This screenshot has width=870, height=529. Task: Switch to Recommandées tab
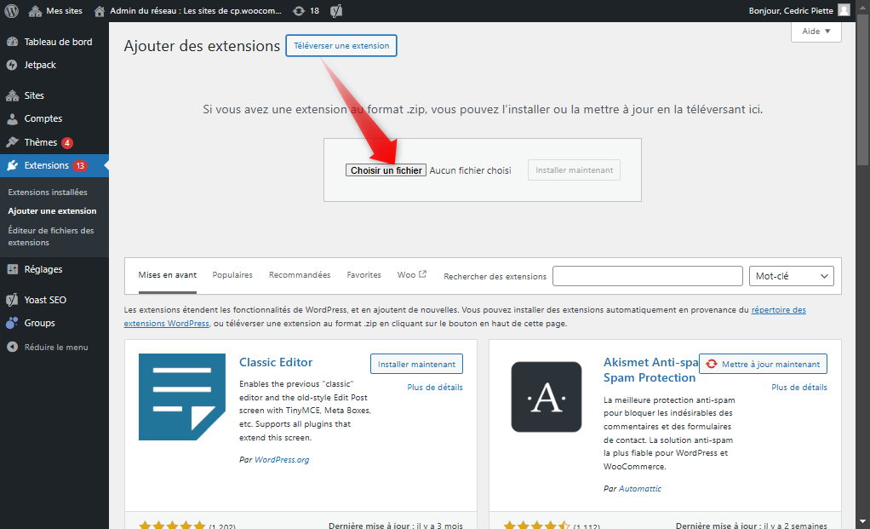tap(300, 275)
